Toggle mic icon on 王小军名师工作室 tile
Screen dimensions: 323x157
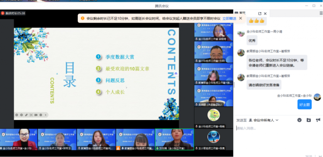197,148
